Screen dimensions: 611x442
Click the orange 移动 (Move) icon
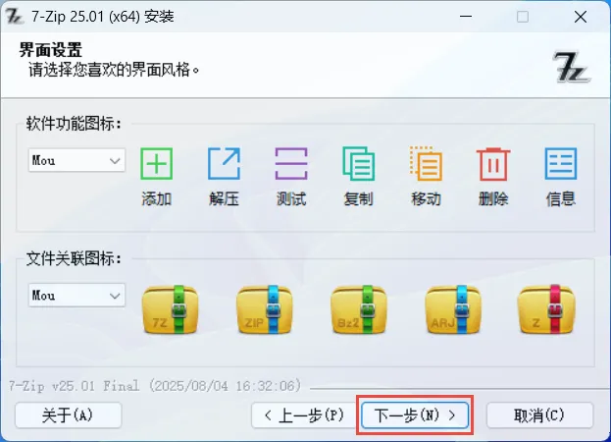pos(426,163)
